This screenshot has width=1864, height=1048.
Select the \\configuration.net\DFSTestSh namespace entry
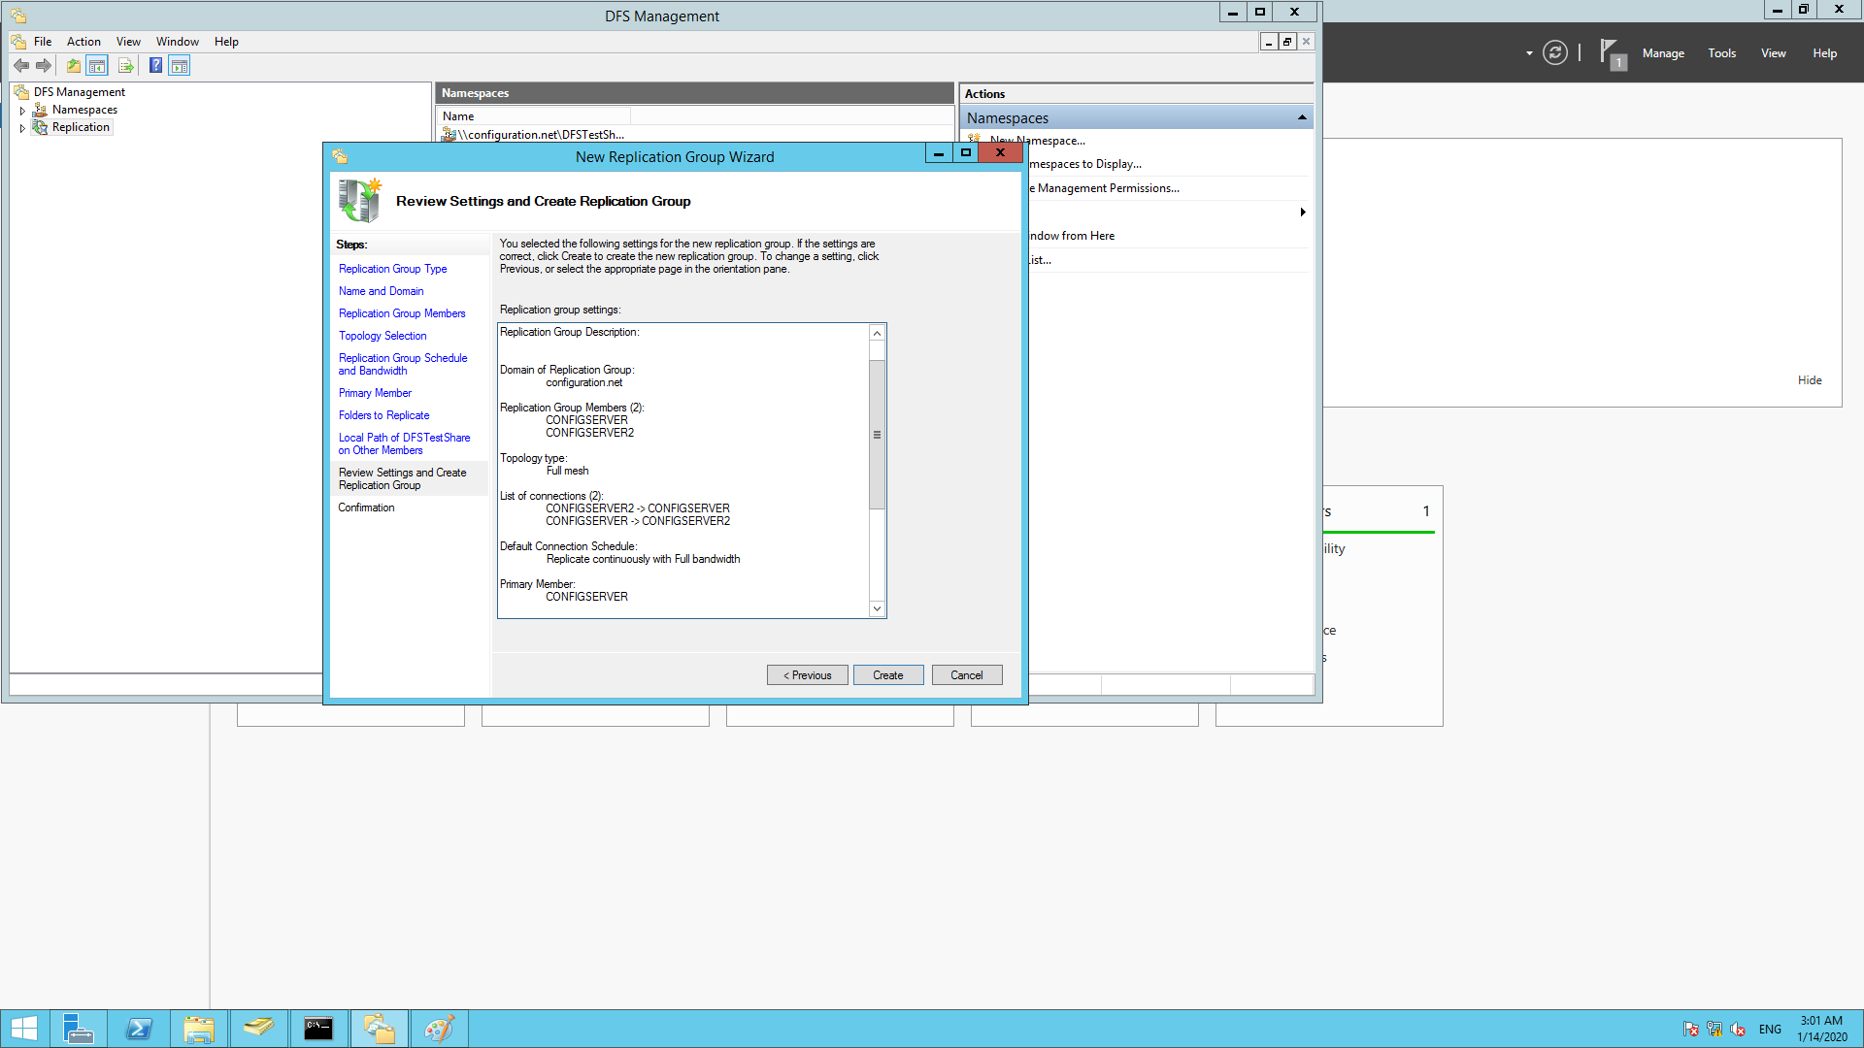tap(534, 134)
